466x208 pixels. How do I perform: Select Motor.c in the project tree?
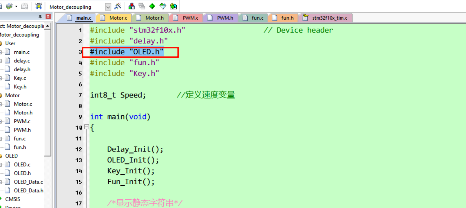(23, 104)
